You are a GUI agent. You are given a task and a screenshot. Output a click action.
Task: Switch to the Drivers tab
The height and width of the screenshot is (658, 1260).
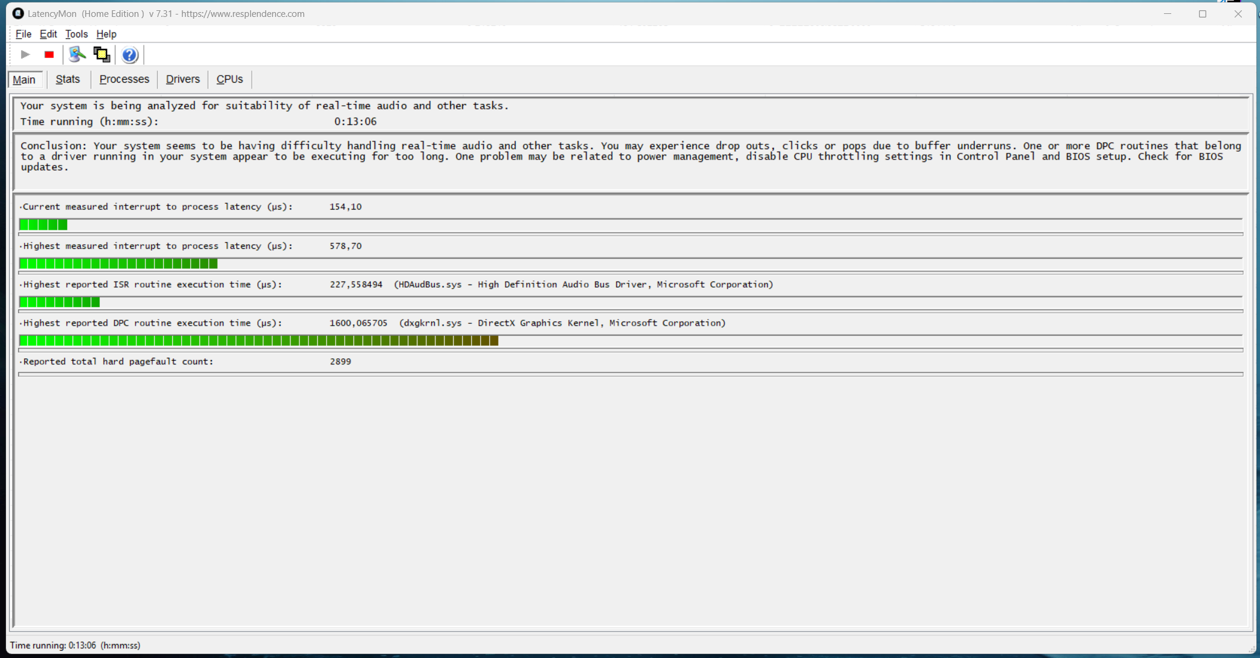tap(182, 79)
